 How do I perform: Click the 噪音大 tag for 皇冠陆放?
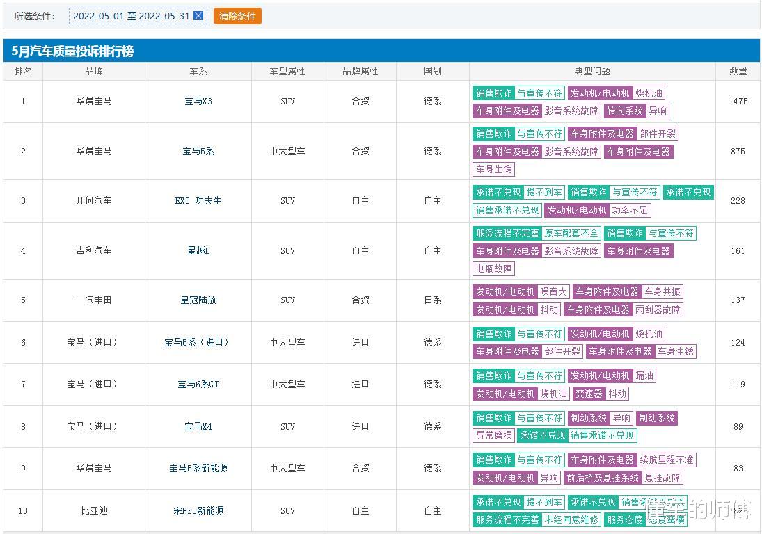[553, 291]
